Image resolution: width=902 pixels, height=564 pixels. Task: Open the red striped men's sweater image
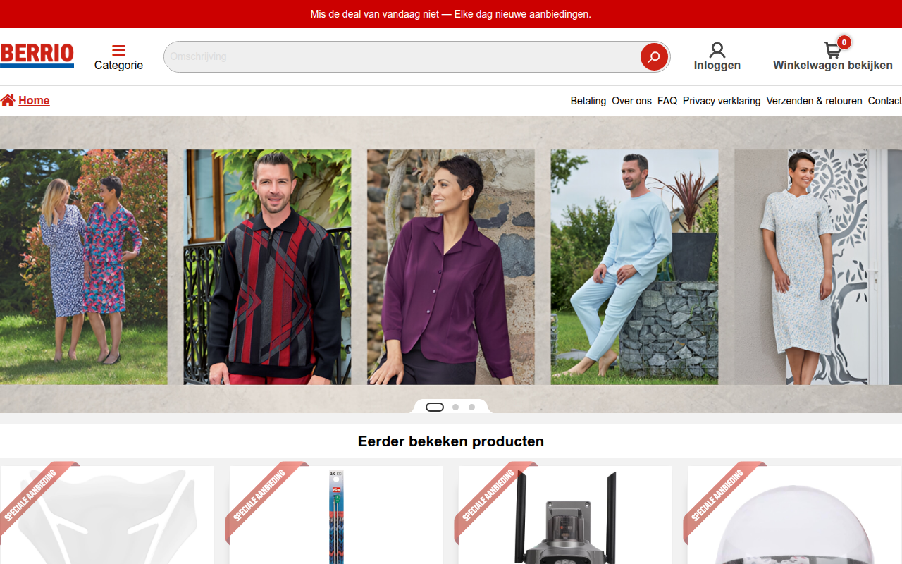[267, 267]
